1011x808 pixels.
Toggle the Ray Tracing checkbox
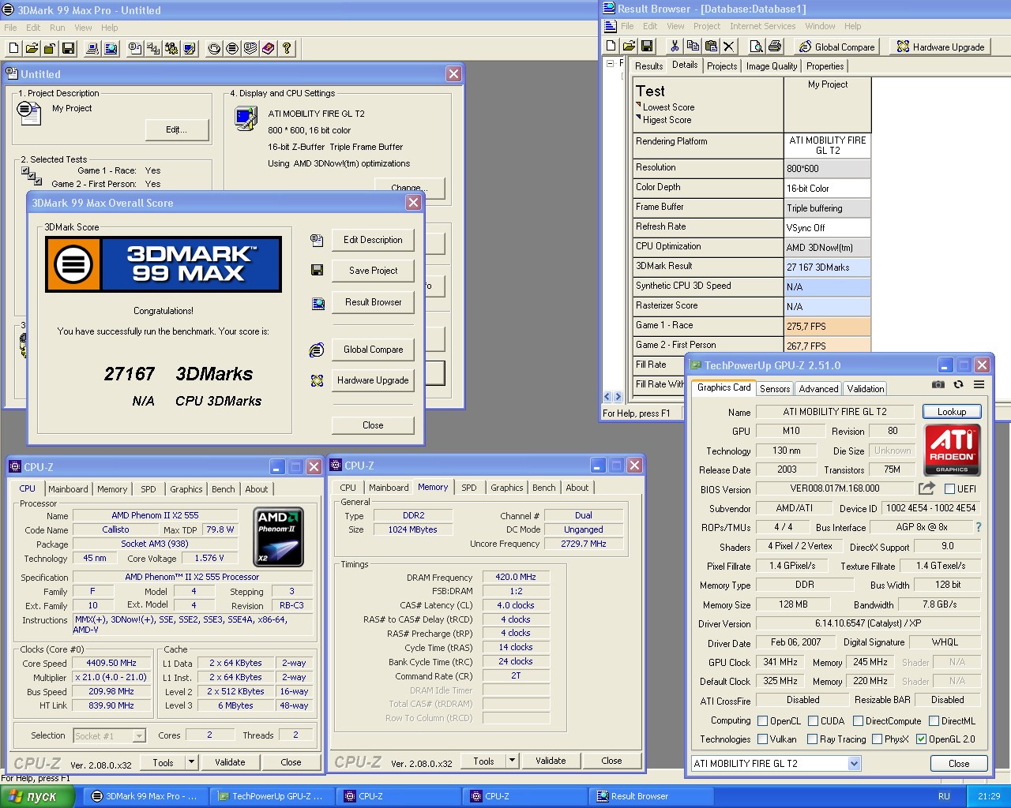tap(812, 739)
